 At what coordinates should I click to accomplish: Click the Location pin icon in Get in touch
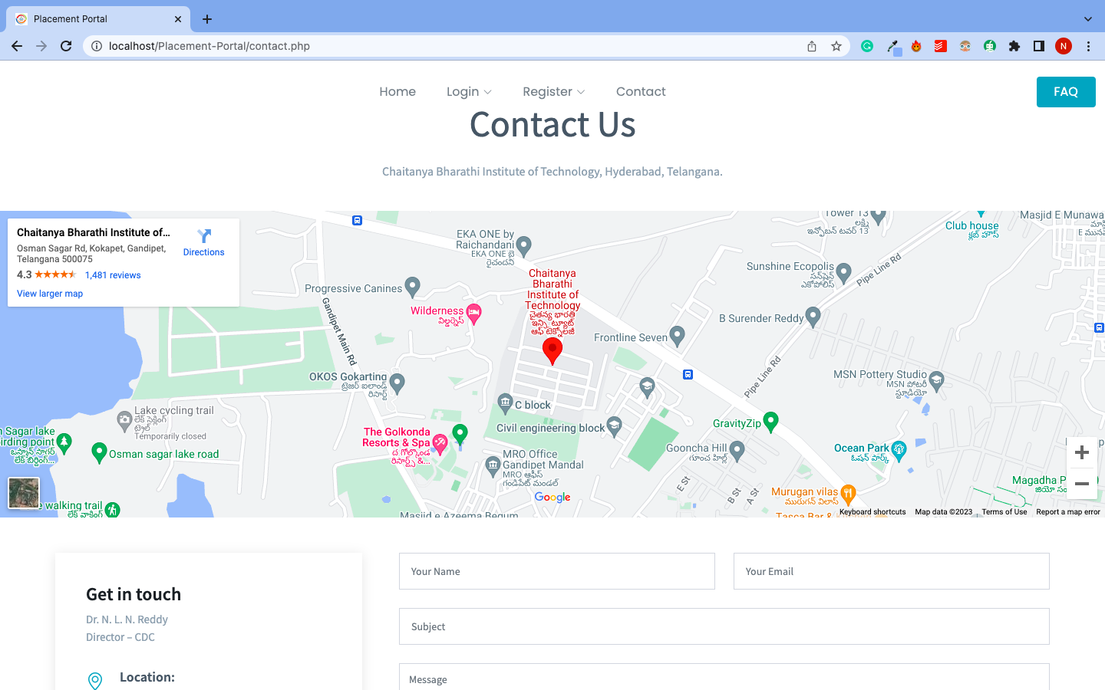coord(95,681)
